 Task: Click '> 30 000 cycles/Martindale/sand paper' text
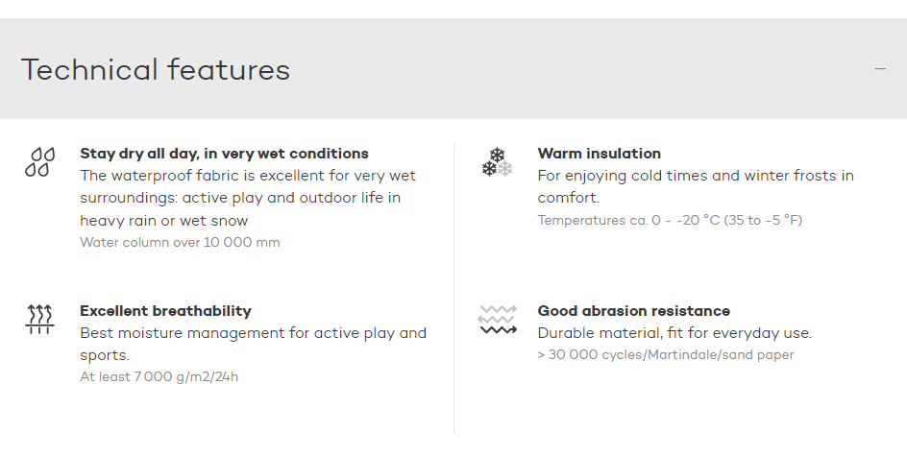pyautogui.click(x=665, y=354)
